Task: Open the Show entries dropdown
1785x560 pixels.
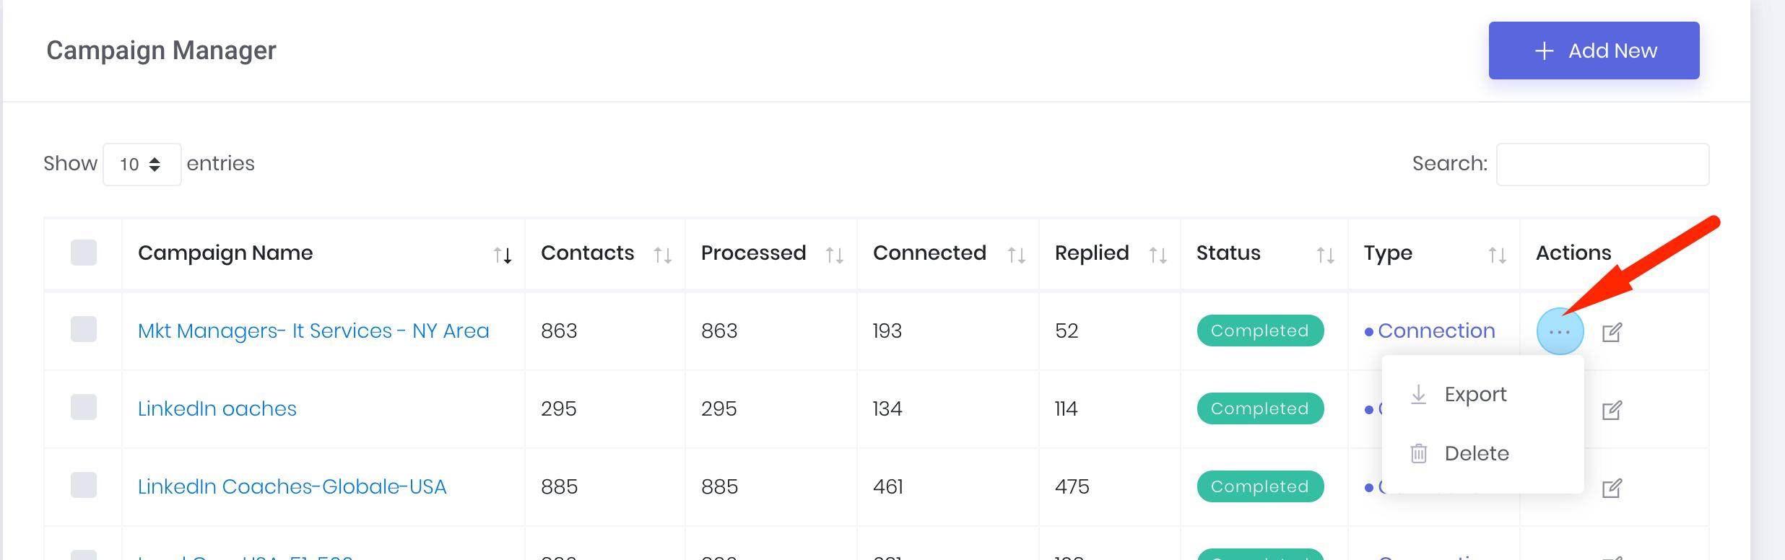Action: pos(142,164)
